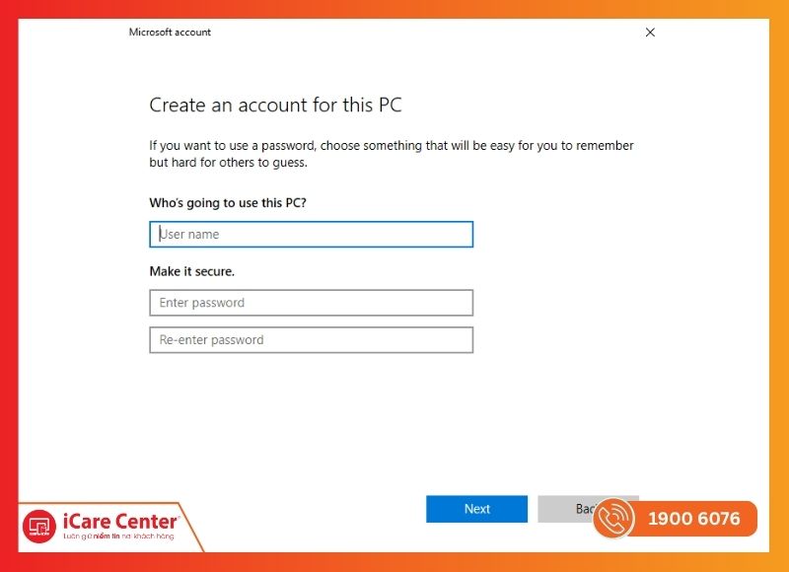Click the iCare Center brand name text
Screen dimensions: 789x572
click(120, 520)
